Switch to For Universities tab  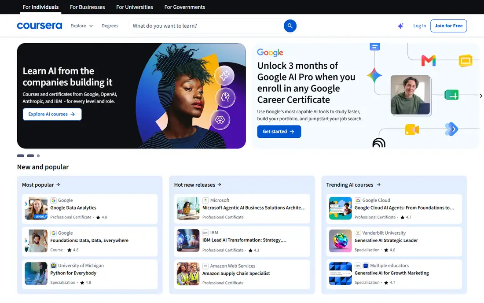point(135,7)
